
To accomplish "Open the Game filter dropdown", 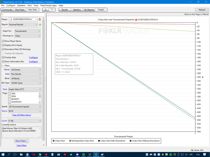I will point(26,70).
